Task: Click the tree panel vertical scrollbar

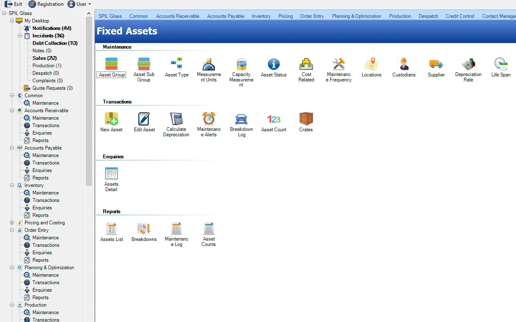Action: pyautogui.click(x=89, y=101)
